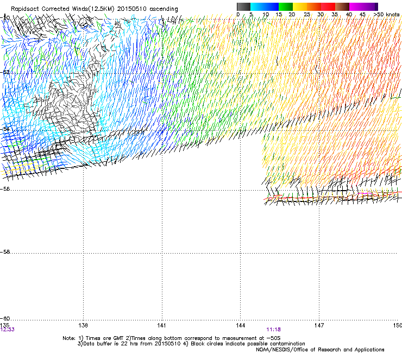Select the brown 35-40 knots color swatch

342,7
